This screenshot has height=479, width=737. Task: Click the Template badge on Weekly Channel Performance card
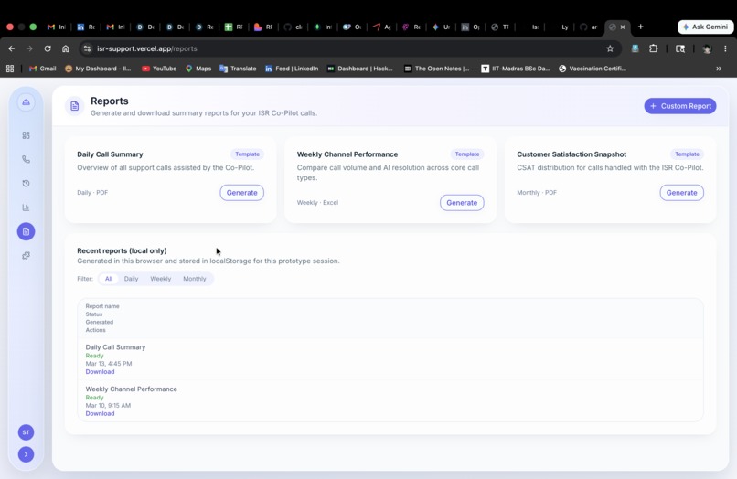click(467, 154)
